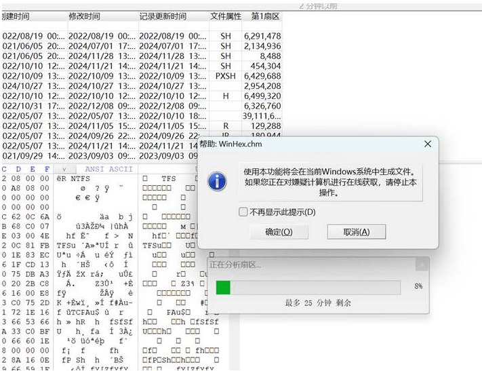This screenshot has width=482, height=371.
Task: Click the blue information icon in dialog
Action: 218,181
